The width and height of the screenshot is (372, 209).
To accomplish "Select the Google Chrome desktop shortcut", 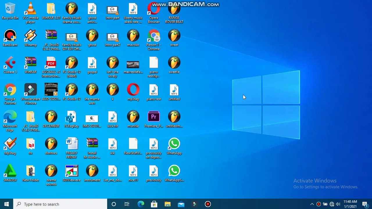I will (x=10, y=94).
